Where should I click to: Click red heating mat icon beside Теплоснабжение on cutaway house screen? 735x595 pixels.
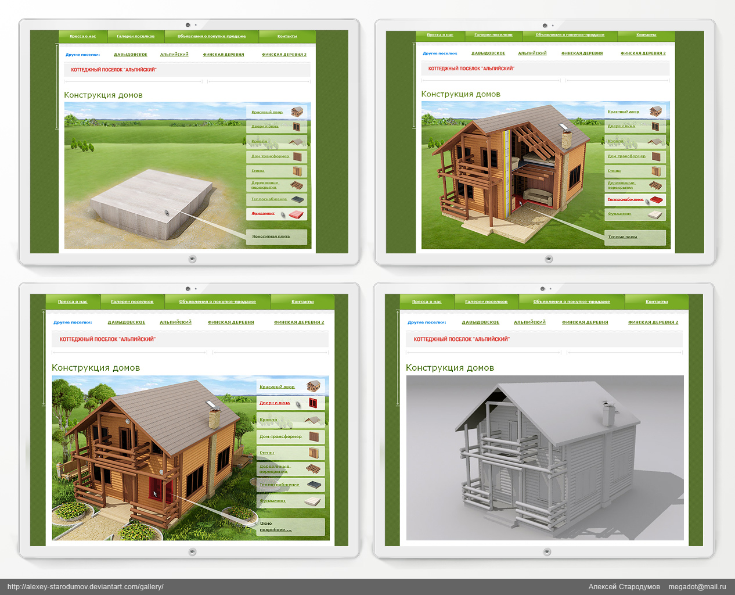point(656,200)
